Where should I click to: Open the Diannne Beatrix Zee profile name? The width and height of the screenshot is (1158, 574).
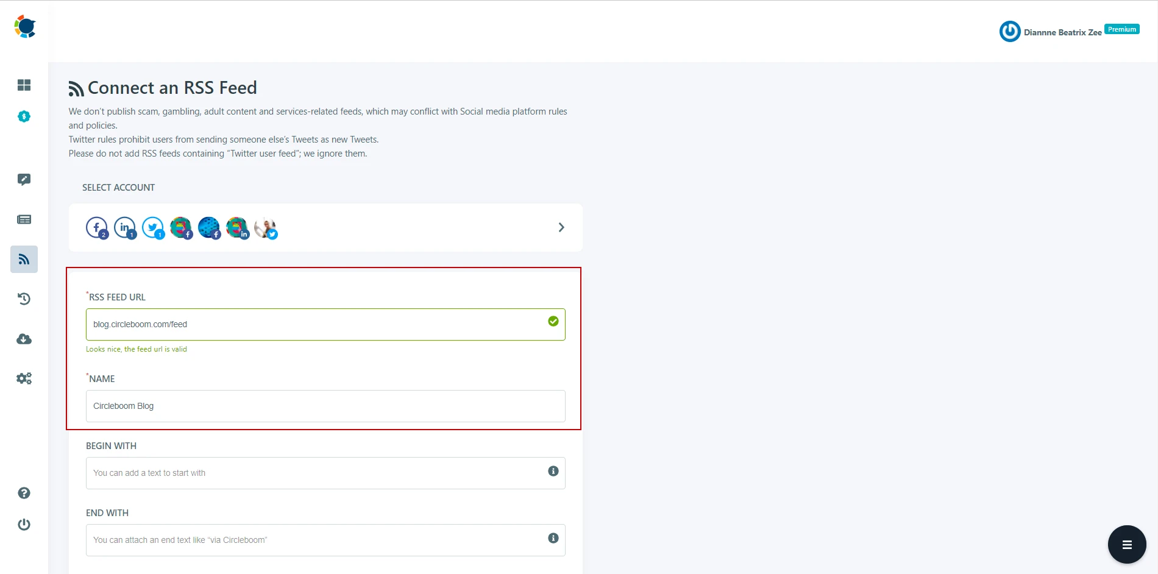click(1062, 32)
